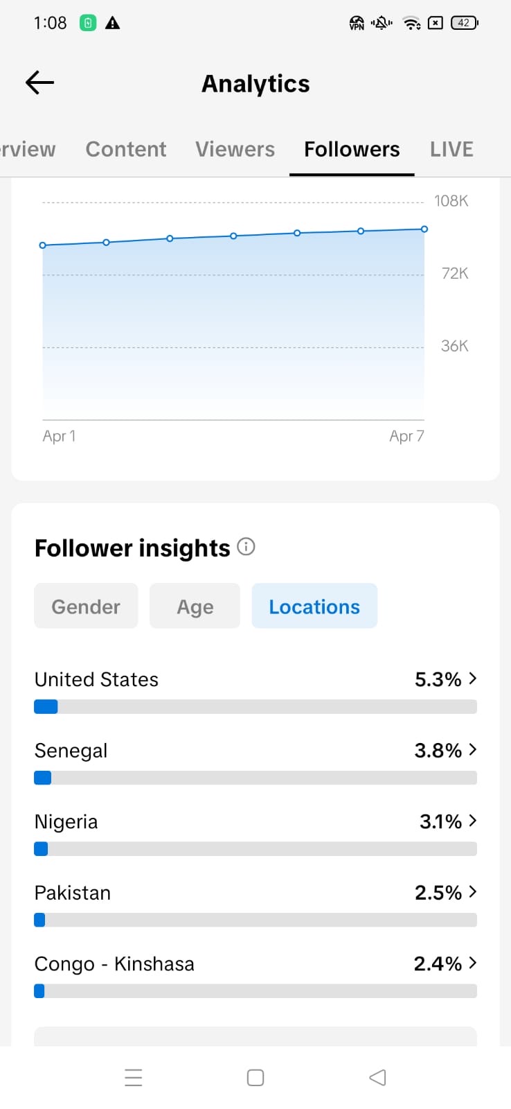This screenshot has height=1109, width=511.
Task: Tap the Android recent apps menu icon
Action: [134, 1077]
